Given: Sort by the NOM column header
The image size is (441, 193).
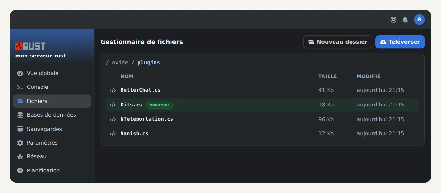Looking at the screenshot, I should 127,76.
